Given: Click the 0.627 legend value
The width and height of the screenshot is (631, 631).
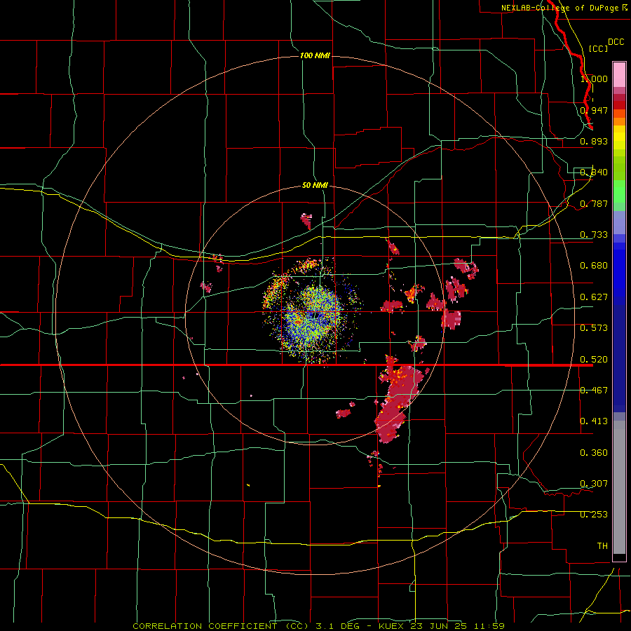Looking at the screenshot, I should pos(594,297).
